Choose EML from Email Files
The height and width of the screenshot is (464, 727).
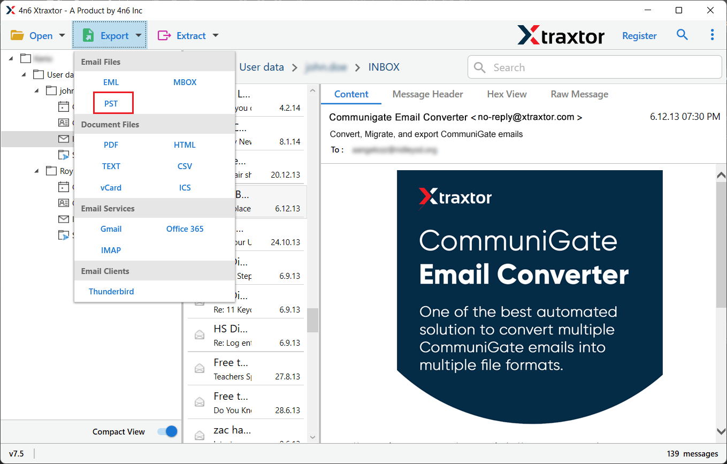coord(111,82)
